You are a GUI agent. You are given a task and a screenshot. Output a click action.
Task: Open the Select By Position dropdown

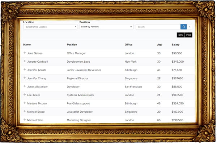pyautogui.click(x=106, y=27)
